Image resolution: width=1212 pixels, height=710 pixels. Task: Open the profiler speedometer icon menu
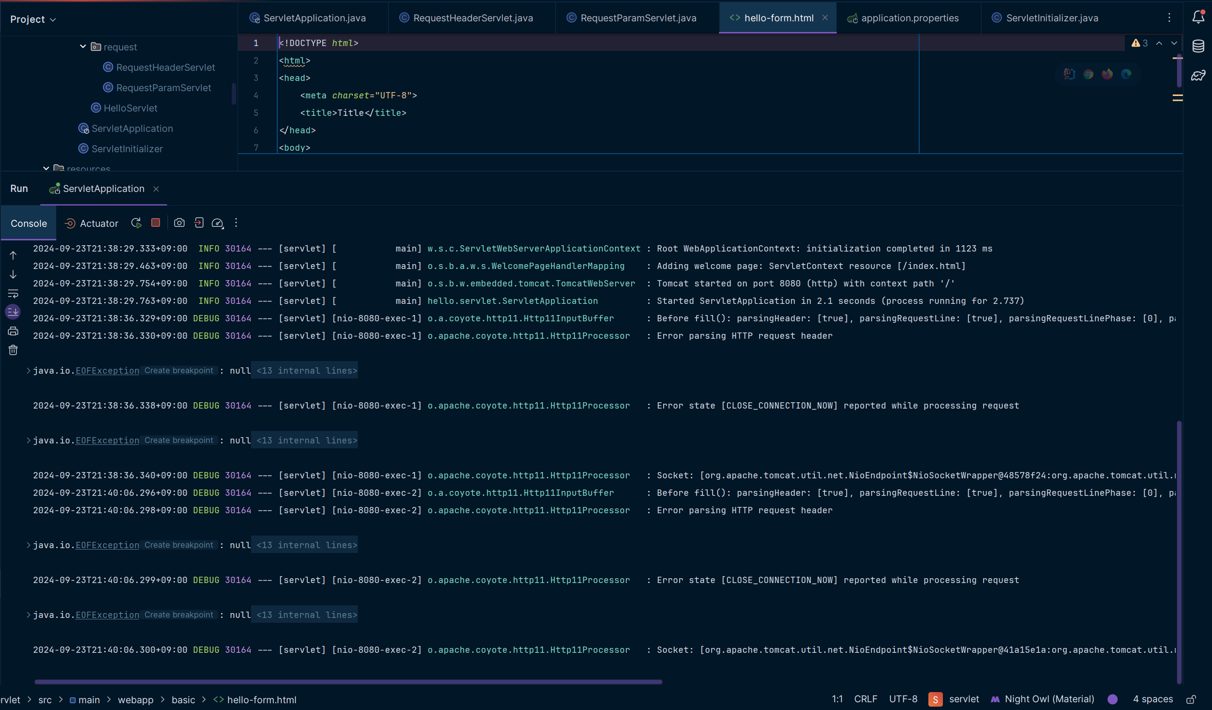(x=218, y=223)
